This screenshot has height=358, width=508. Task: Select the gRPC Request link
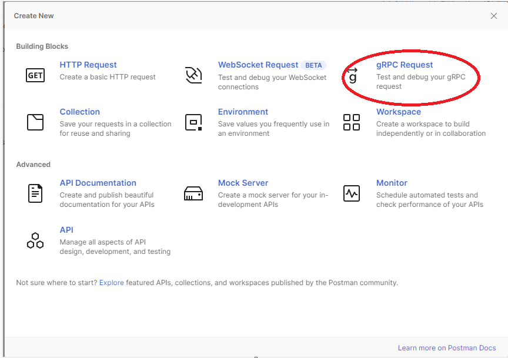[x=405, y=65]
